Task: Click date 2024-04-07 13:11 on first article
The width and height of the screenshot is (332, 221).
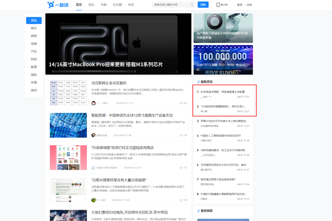Action: point(125,103)
